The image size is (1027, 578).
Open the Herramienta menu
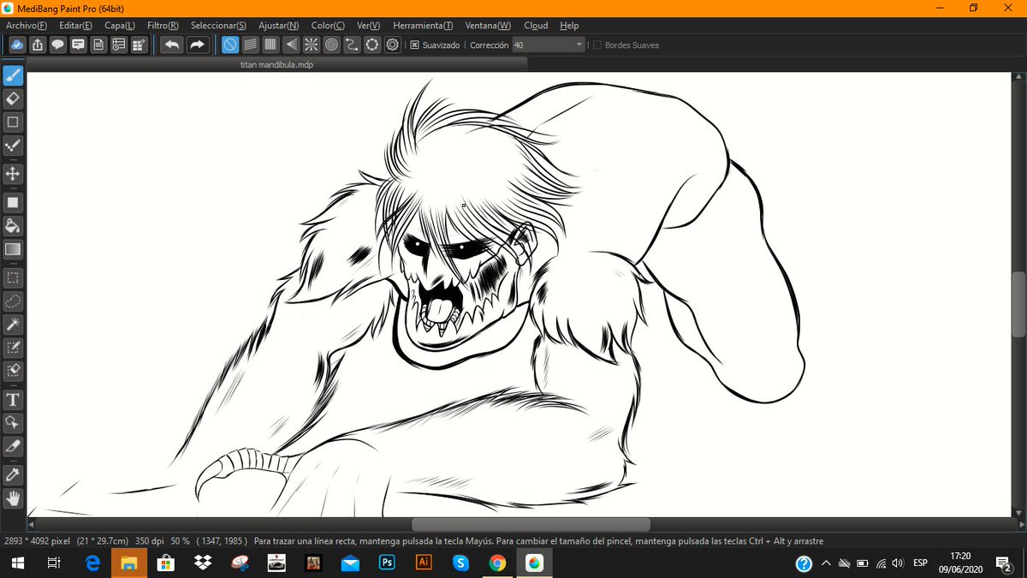(423, 26)
